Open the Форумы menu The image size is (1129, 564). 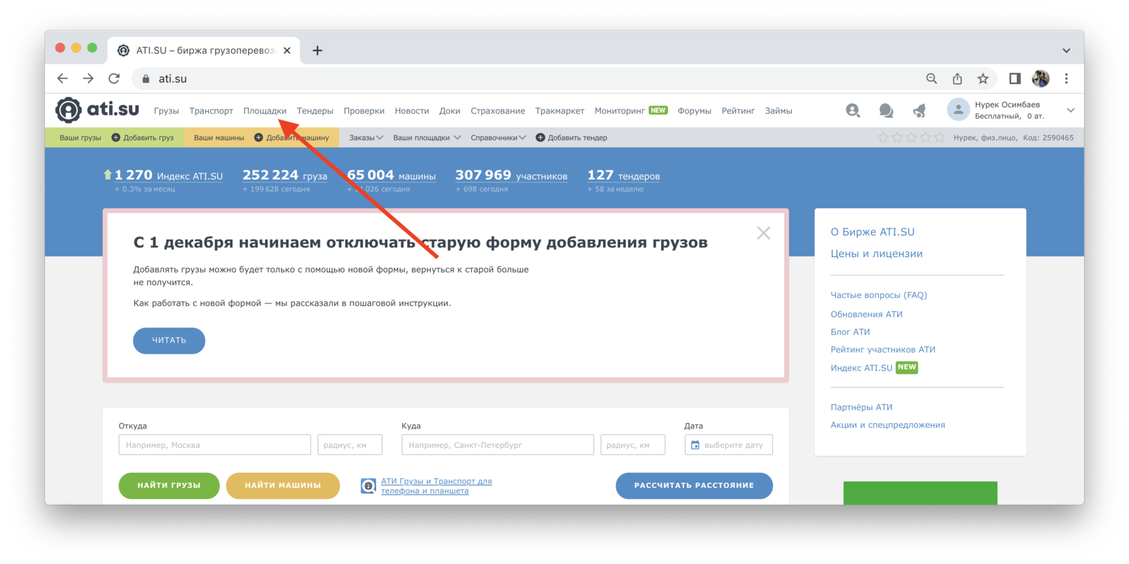(694, 111)
